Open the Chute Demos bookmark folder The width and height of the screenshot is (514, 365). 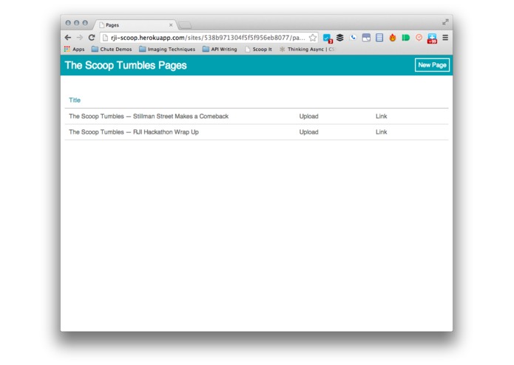[112, 49]
